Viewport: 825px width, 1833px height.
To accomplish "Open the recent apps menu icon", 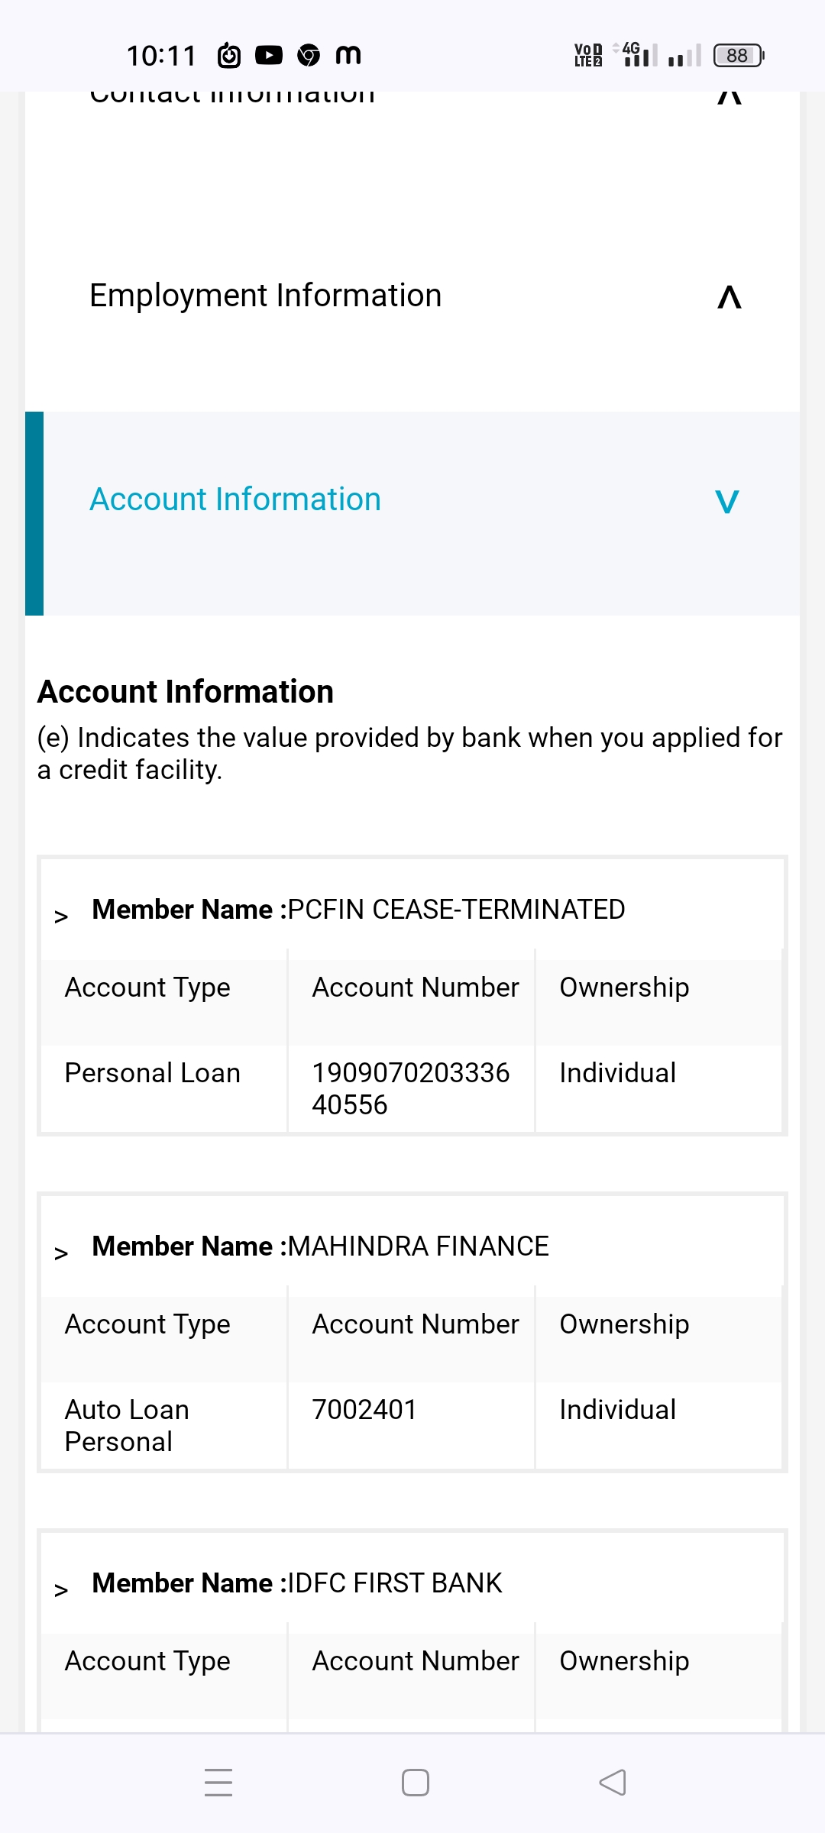I will (x=218, y=1783).
